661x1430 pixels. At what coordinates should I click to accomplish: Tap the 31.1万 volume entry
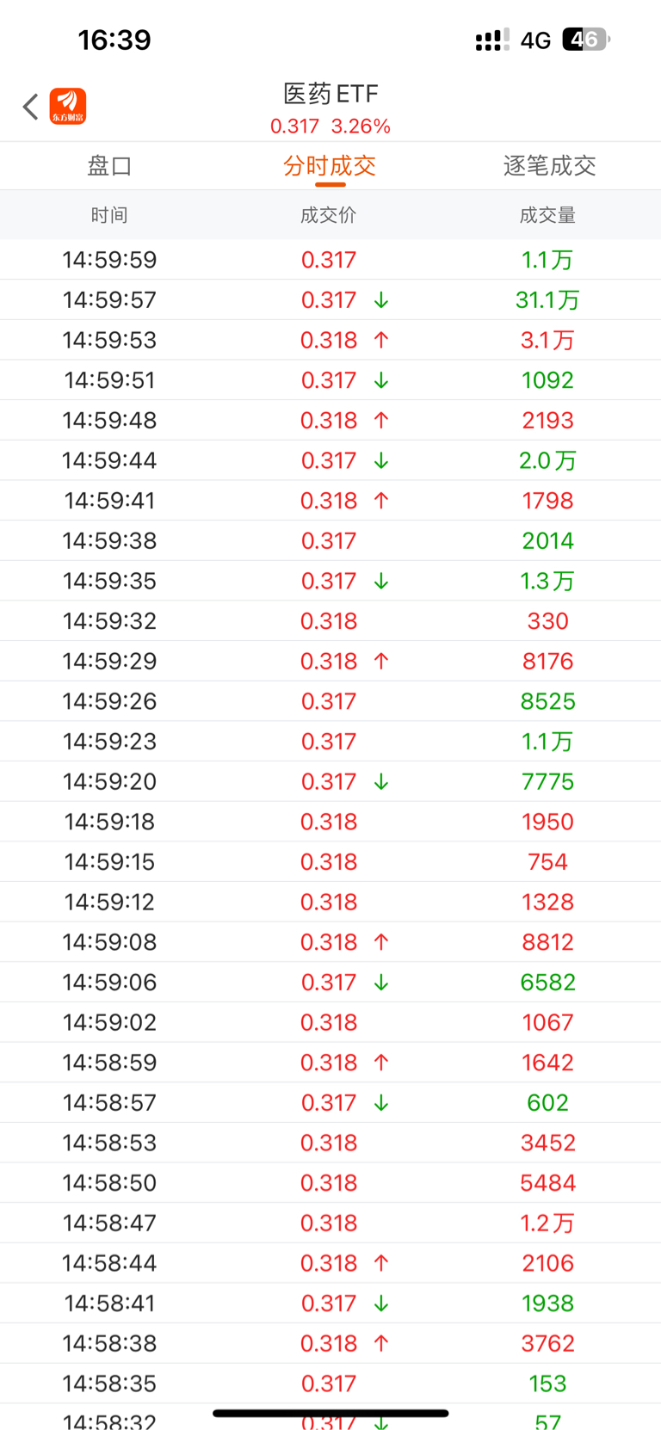point(547,300)
